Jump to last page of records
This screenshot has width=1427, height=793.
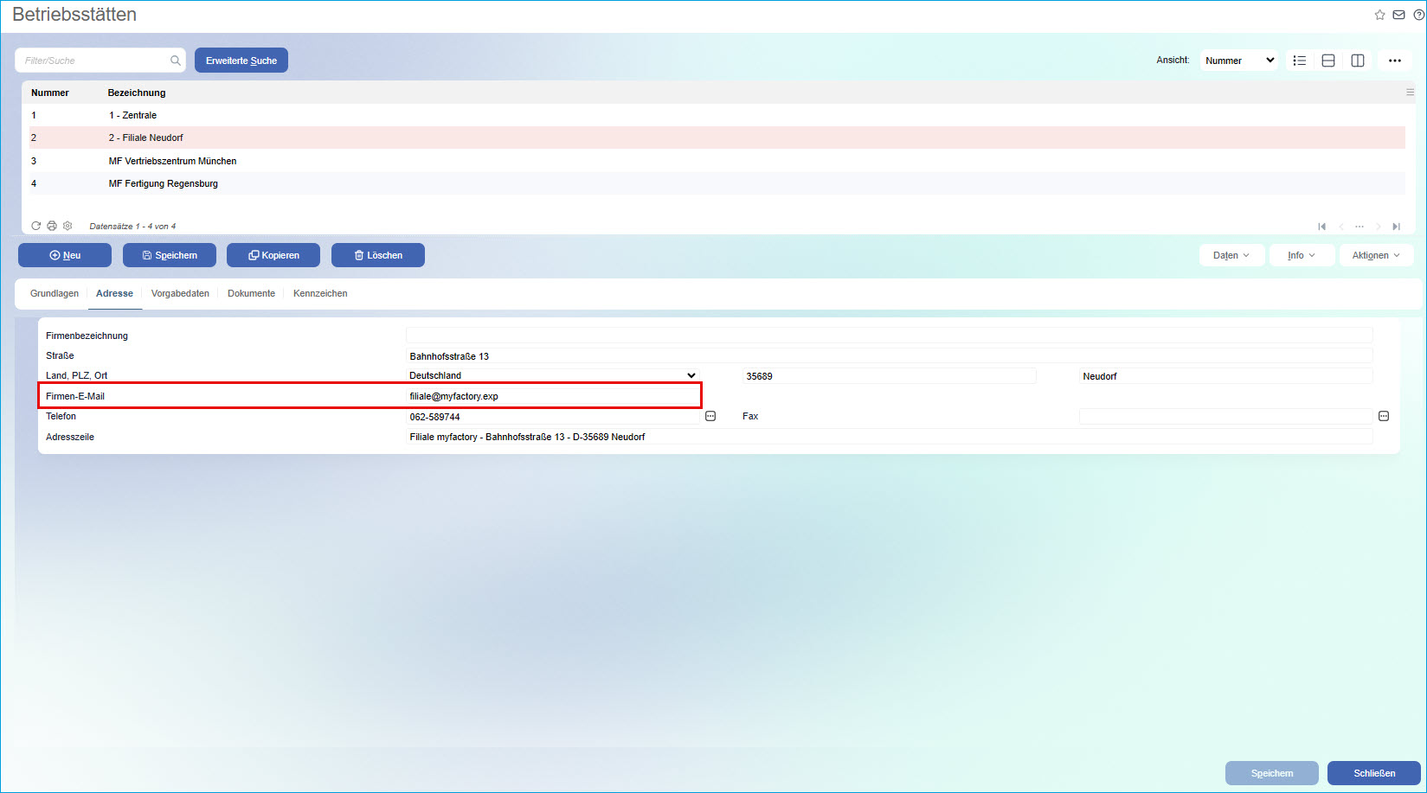point(1396,227)
